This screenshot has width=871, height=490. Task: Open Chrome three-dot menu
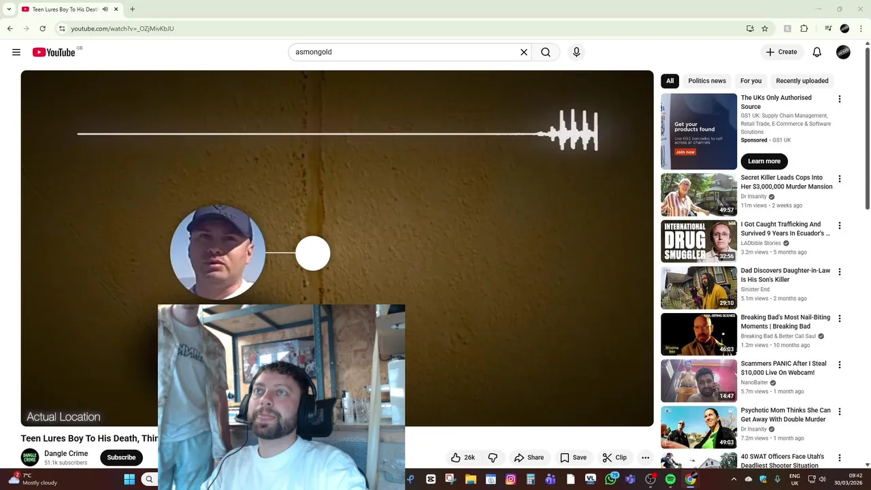(x=861, y=29)
